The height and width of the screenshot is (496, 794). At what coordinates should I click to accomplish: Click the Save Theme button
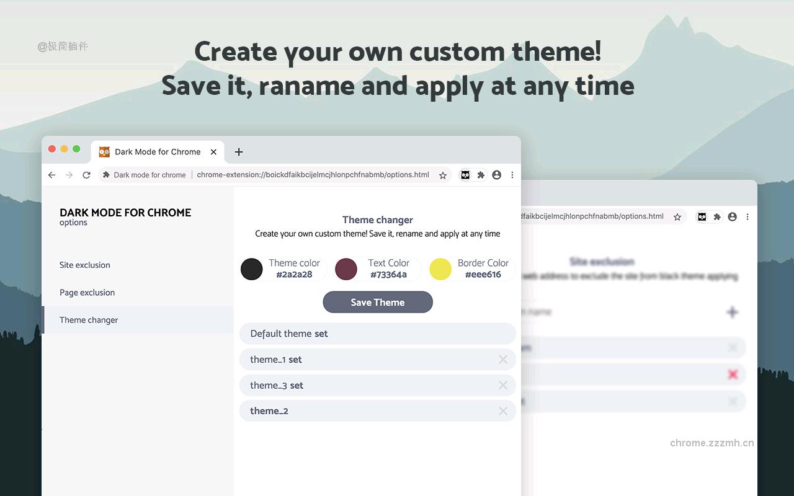(x=378, y=302)
